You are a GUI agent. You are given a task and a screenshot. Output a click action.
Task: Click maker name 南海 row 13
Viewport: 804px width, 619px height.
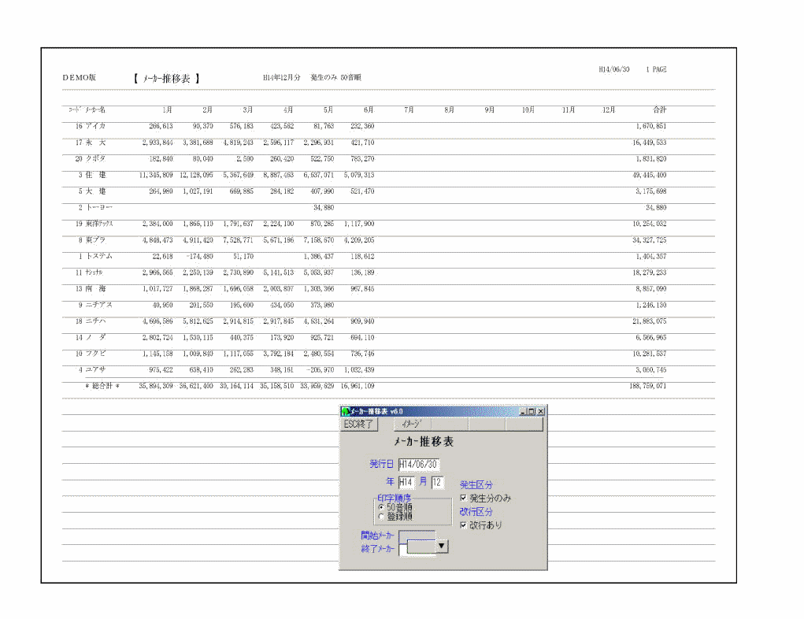(95, 289)
